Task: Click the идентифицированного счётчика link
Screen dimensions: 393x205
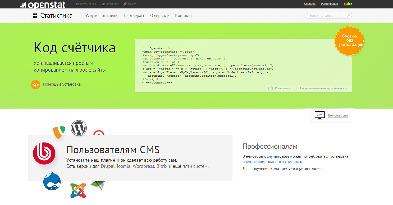Action: click(x=272, y=162)
